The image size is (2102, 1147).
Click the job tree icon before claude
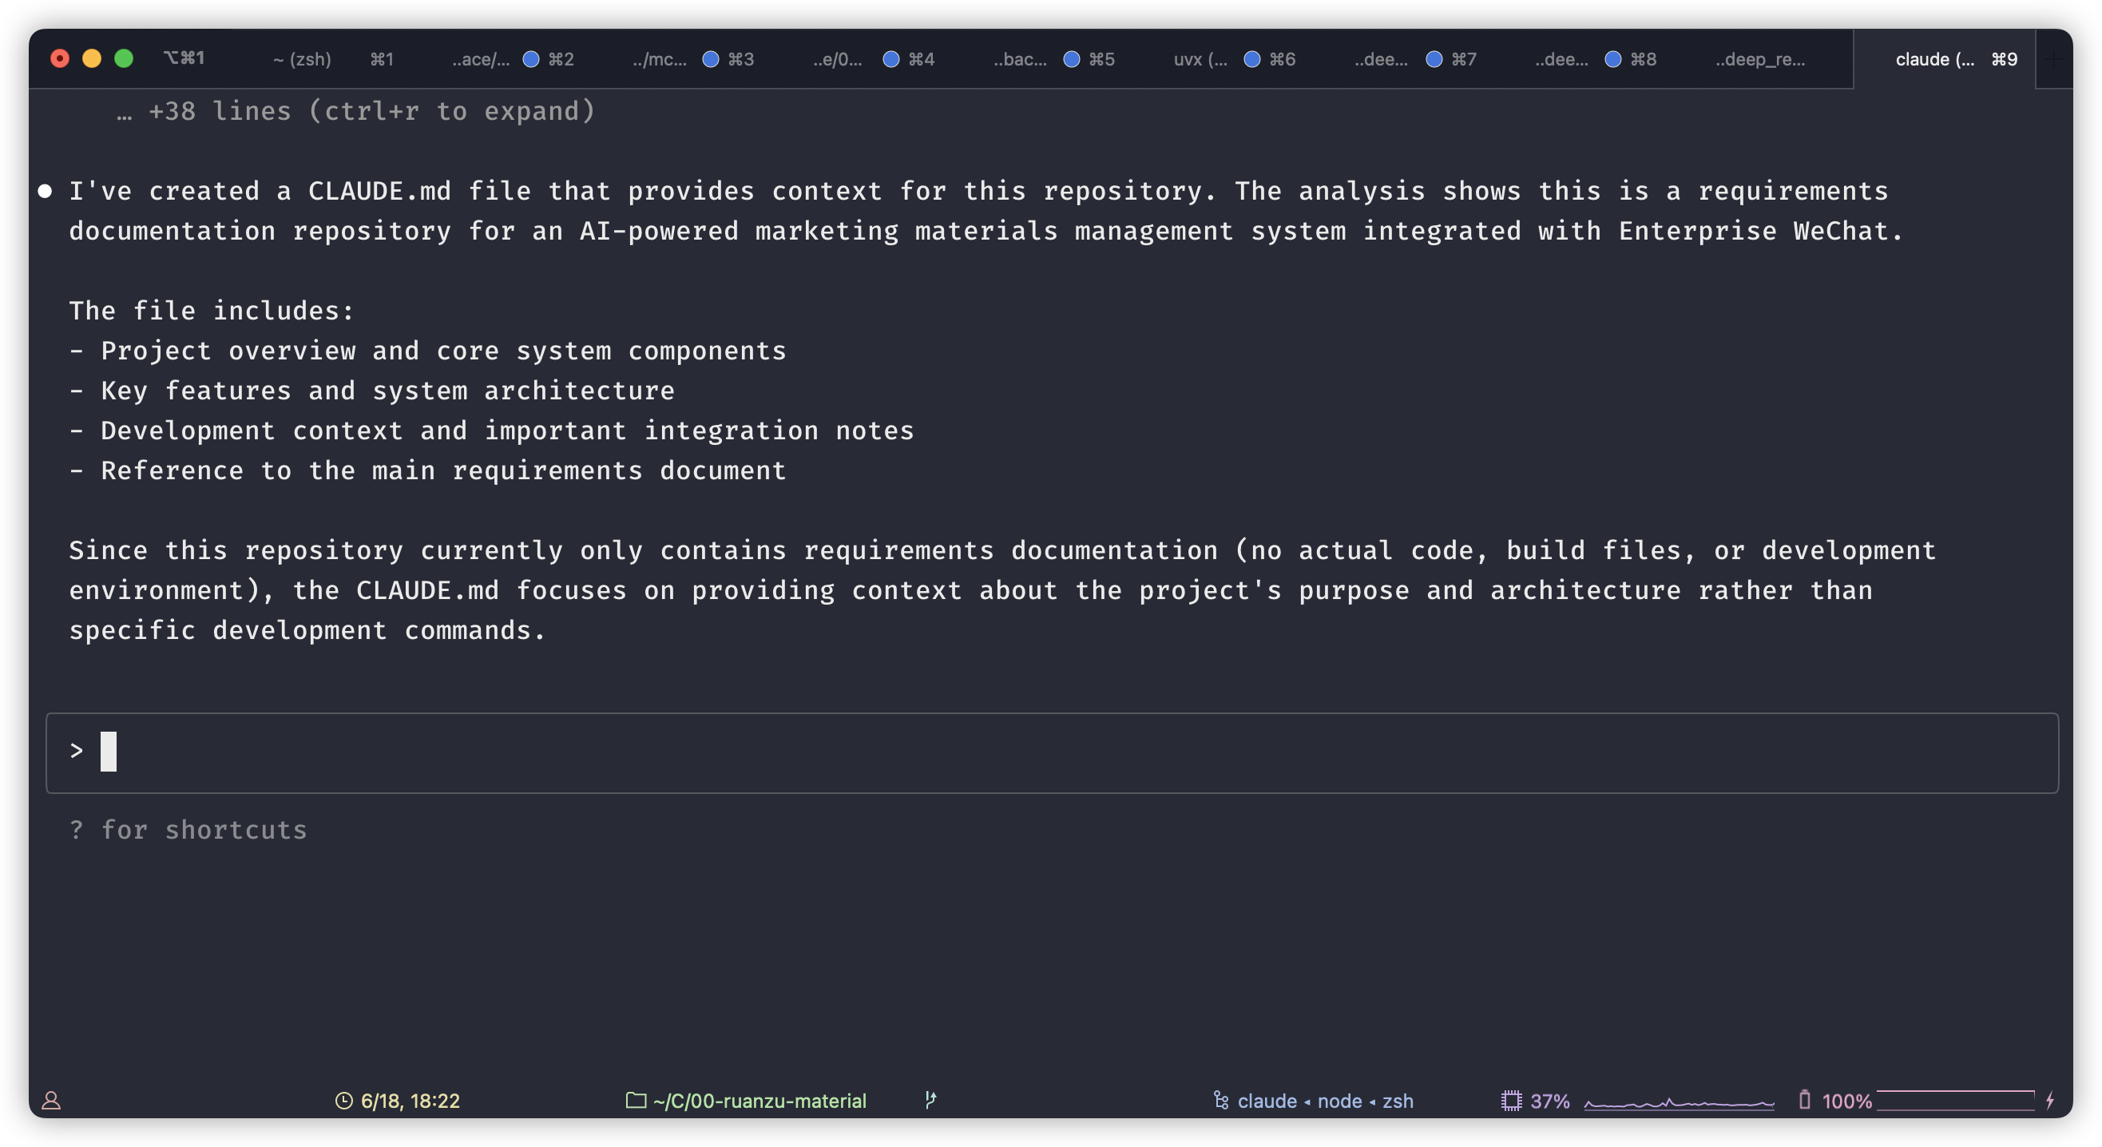(x=1221, y=1100)
